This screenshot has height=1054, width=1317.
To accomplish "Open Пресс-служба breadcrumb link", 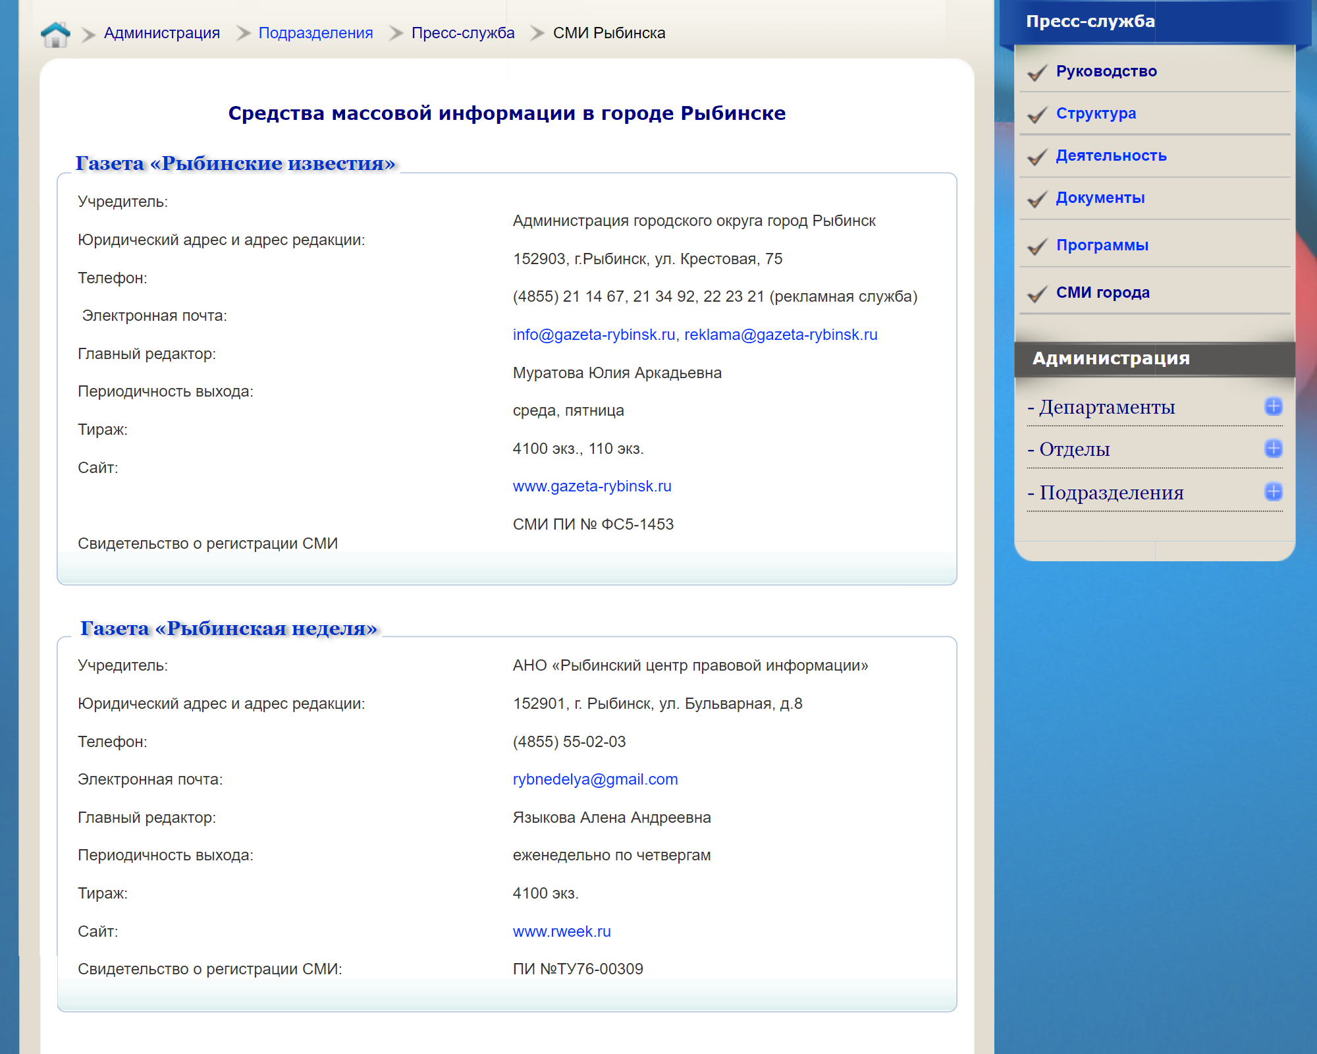I will pos(463,33).
